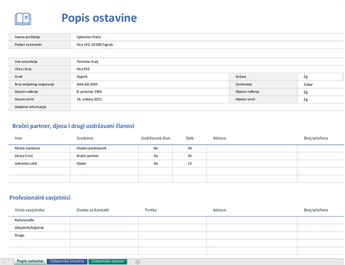Click the title text Popis ostavine
The width and height of the screenshot is (345, 265).
coord(99,18)
